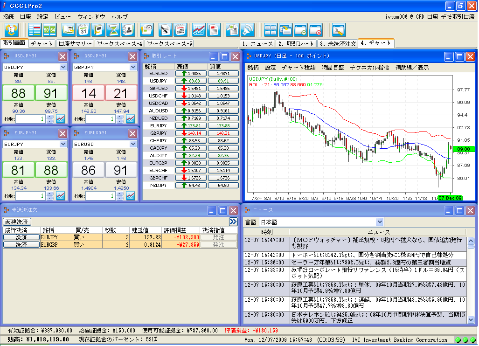Open chart icon in EURJPY rate panel
The height and width of the screenshot is (346, 479).
tap(61, 196)
